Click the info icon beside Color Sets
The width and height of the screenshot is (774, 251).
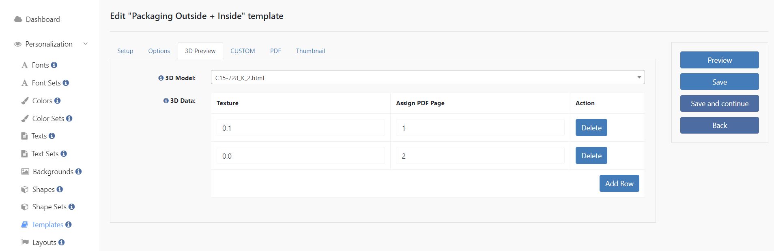pos(69,118)
